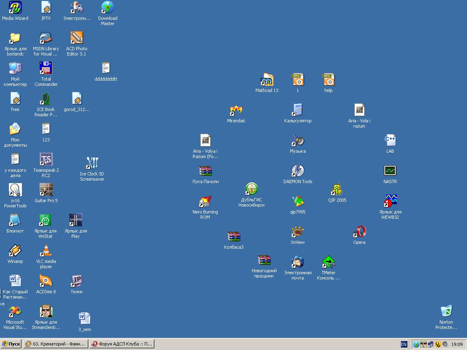Click the Opera browser icon
The height and width of the screenshot is (350, 467).
click(359, 232)
